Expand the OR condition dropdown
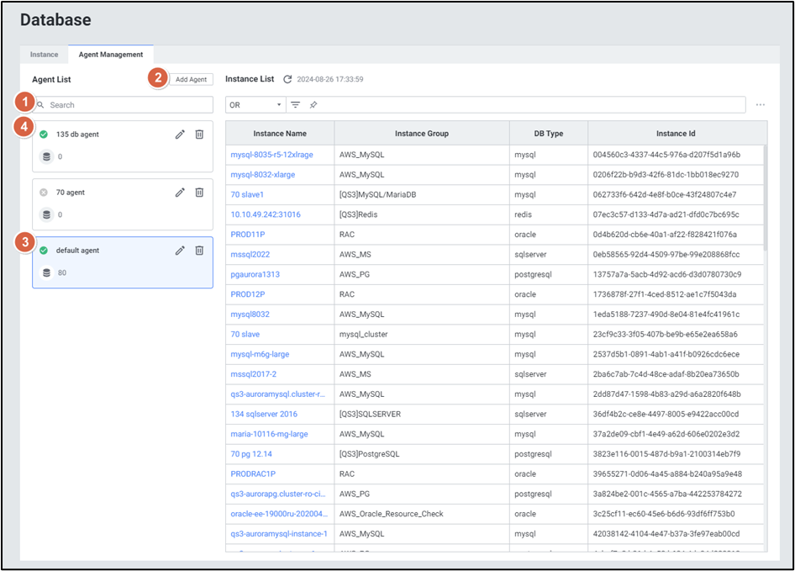The width and height of the screenshot is (795, 571). click(x=255, y=105)
